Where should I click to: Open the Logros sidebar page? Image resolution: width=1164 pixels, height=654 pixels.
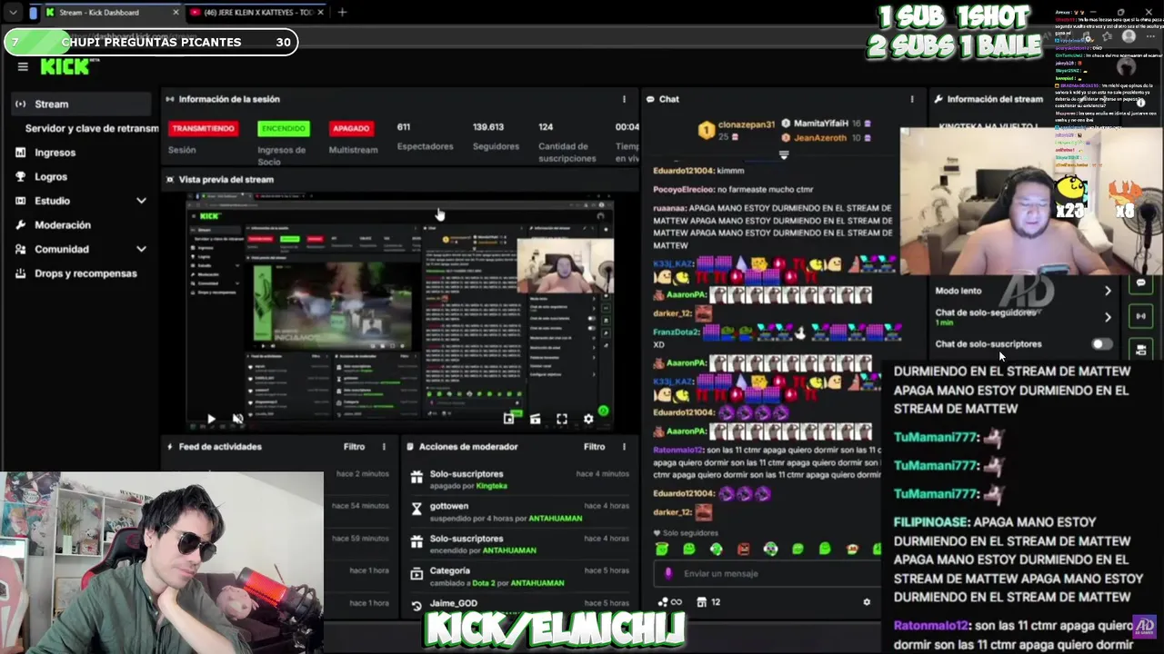pyautogui.click(x=51, y=176)
